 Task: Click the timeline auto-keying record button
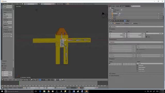tap(79, 88)
